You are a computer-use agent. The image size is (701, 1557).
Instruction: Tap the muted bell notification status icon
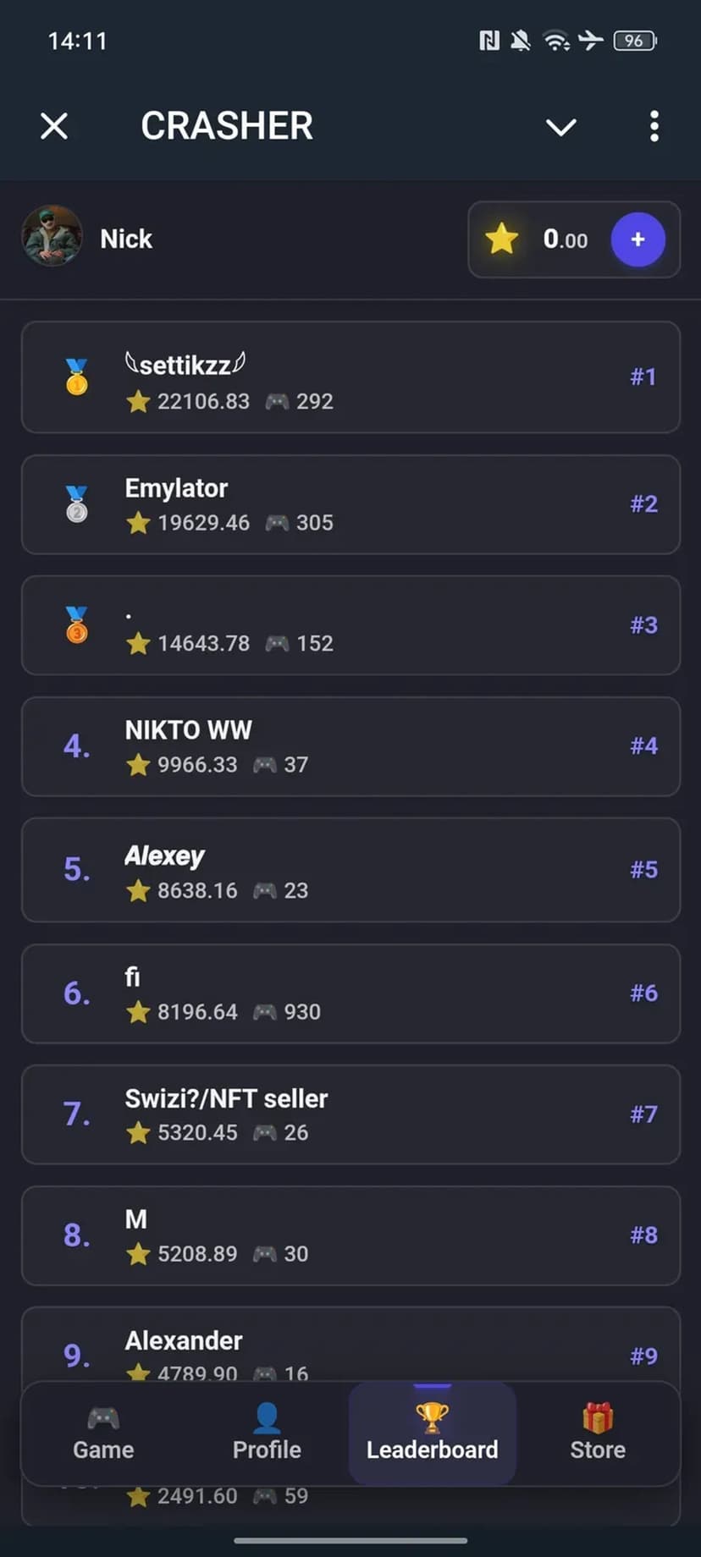pos(521,41)
